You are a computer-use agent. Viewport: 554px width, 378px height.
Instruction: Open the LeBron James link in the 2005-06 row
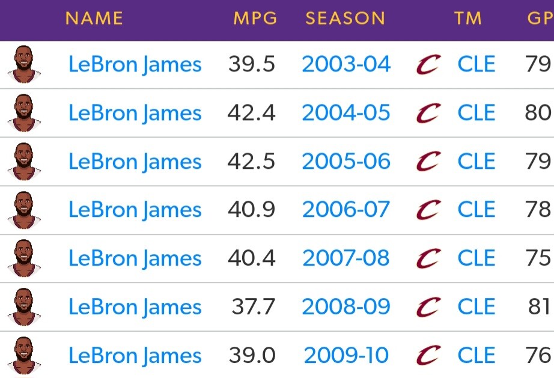click(135, 162)
